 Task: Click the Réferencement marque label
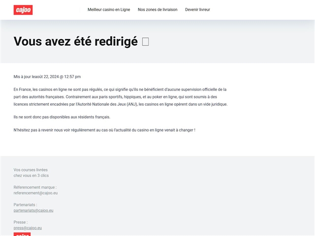pyautogui.click(x=35, y=187)
